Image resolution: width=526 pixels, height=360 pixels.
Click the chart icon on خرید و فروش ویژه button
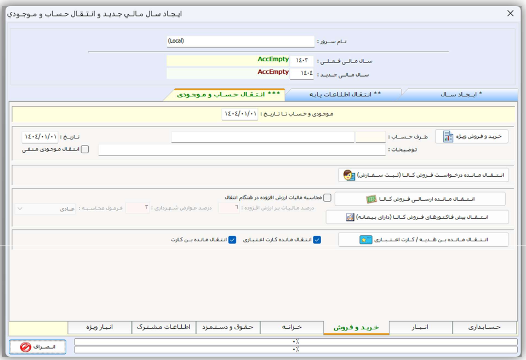(448, 137)
